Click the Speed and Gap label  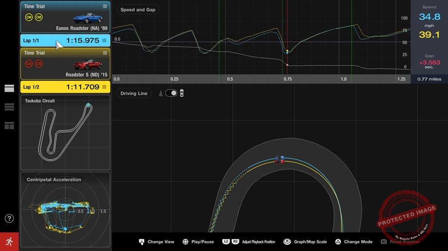click(x=138, y=10)
